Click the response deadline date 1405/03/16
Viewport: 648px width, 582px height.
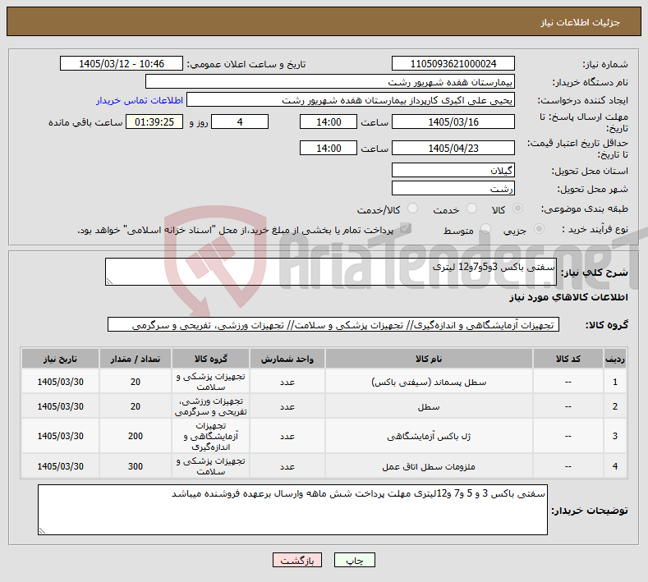453,121
